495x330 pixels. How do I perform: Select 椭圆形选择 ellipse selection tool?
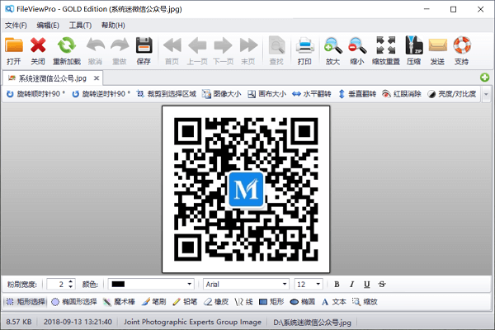point(74,302)
